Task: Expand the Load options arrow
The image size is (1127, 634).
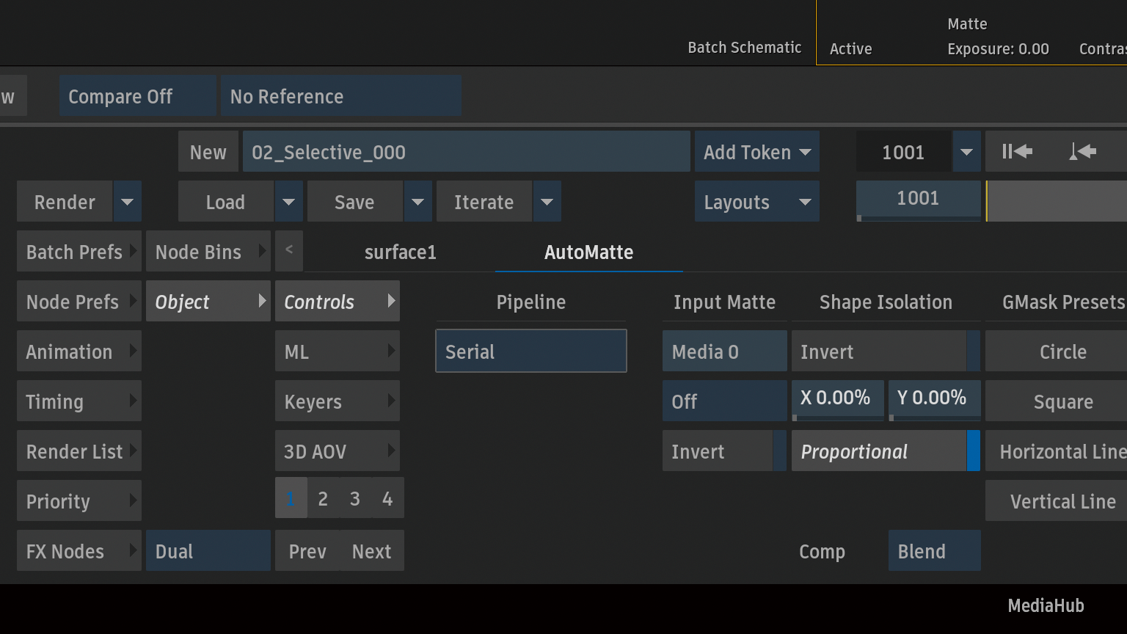Action: 288,202
